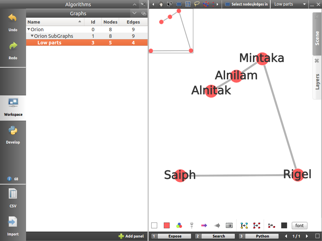This screenshot has width=322, height=241.
Task: Activate the rectangle selection tool
Action: click(179, 4)
